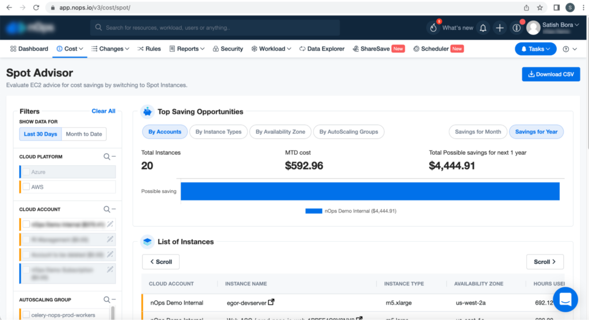
Task: Show Savings for Month
Action: tap(478, 132)
